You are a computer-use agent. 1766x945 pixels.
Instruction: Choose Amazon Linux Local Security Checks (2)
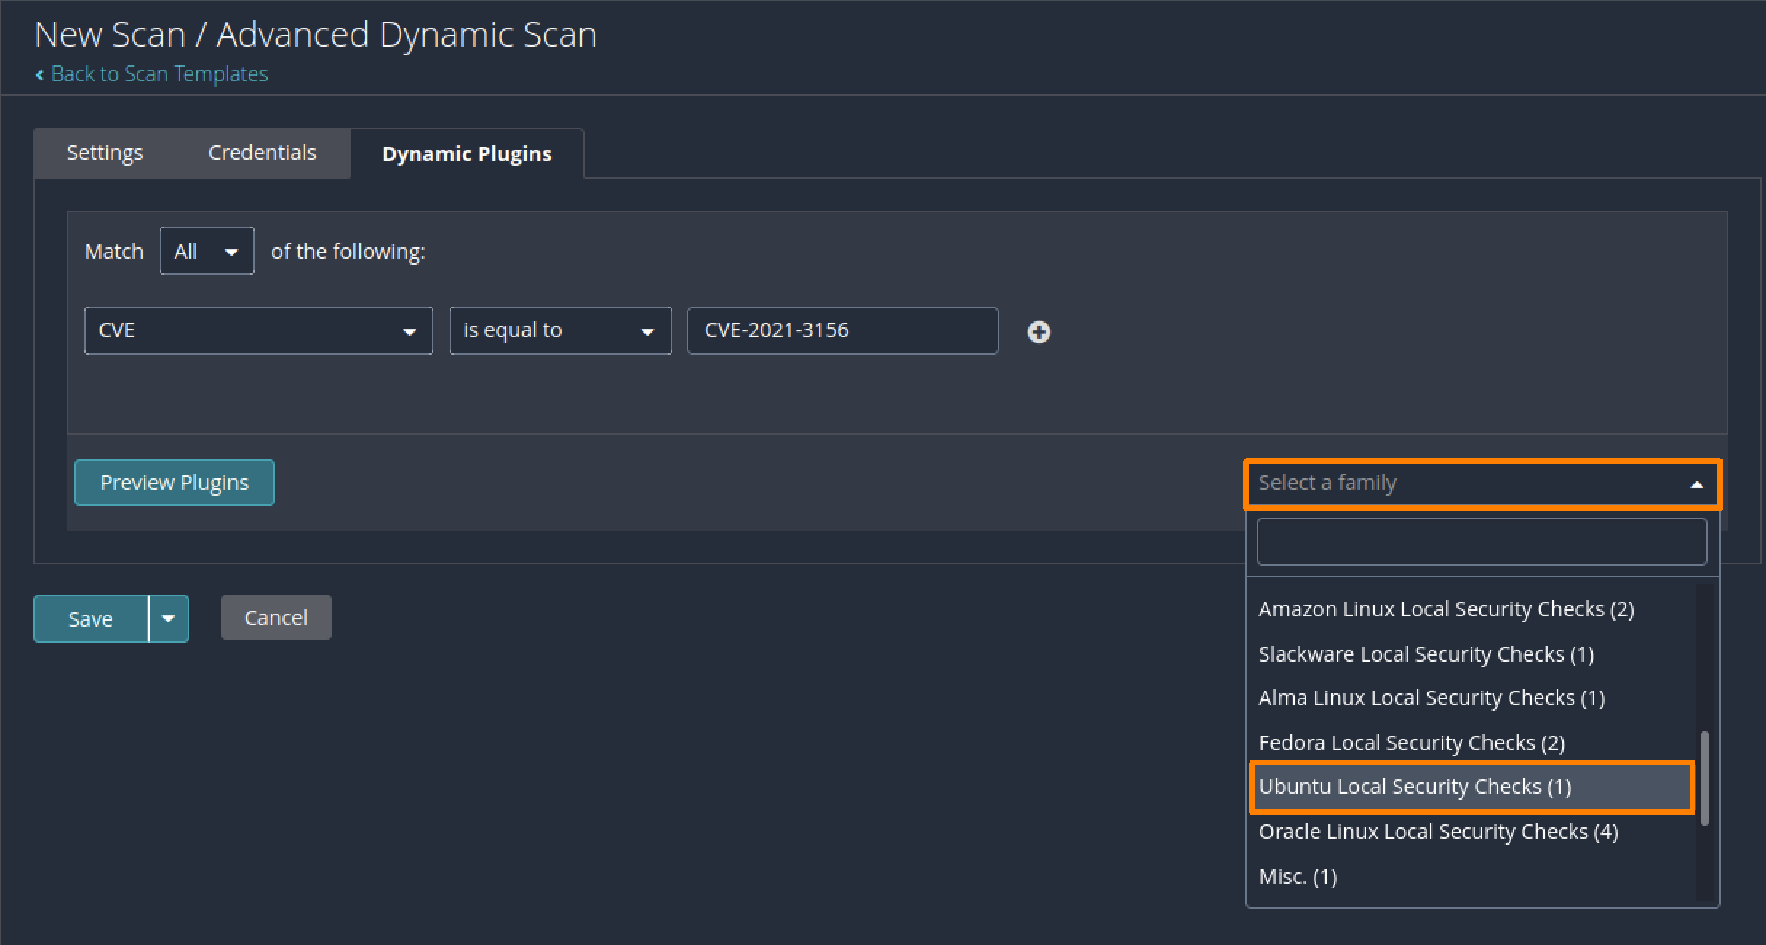click(x=1446, y=609)
